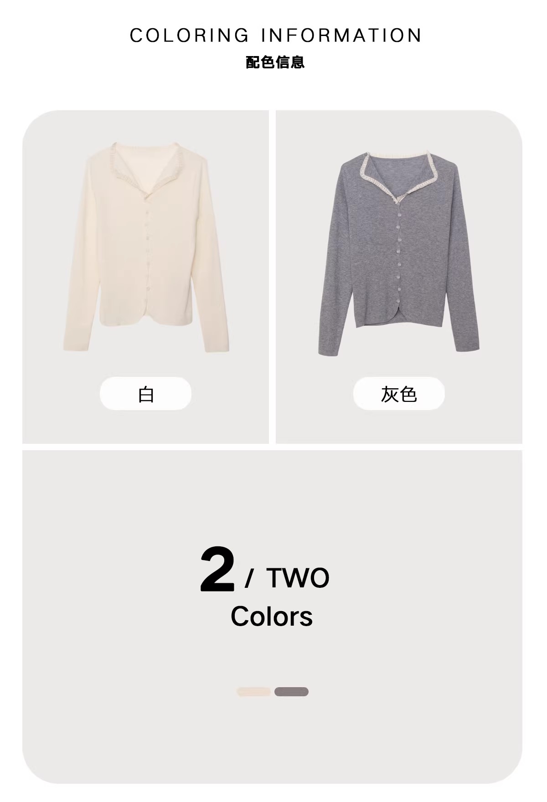Click the 配色信息 subtitle text

pos(275,62)
